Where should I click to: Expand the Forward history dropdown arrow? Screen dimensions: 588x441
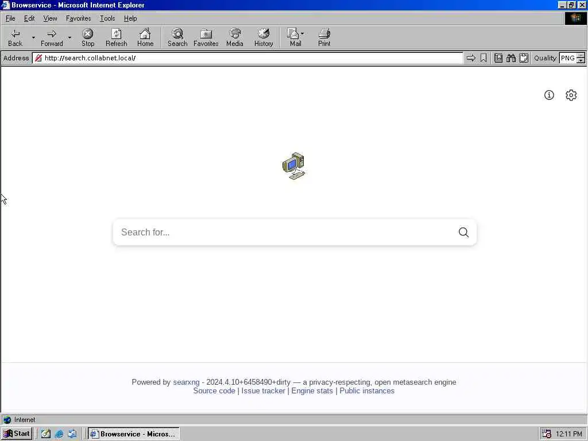[x=69, y=37]
